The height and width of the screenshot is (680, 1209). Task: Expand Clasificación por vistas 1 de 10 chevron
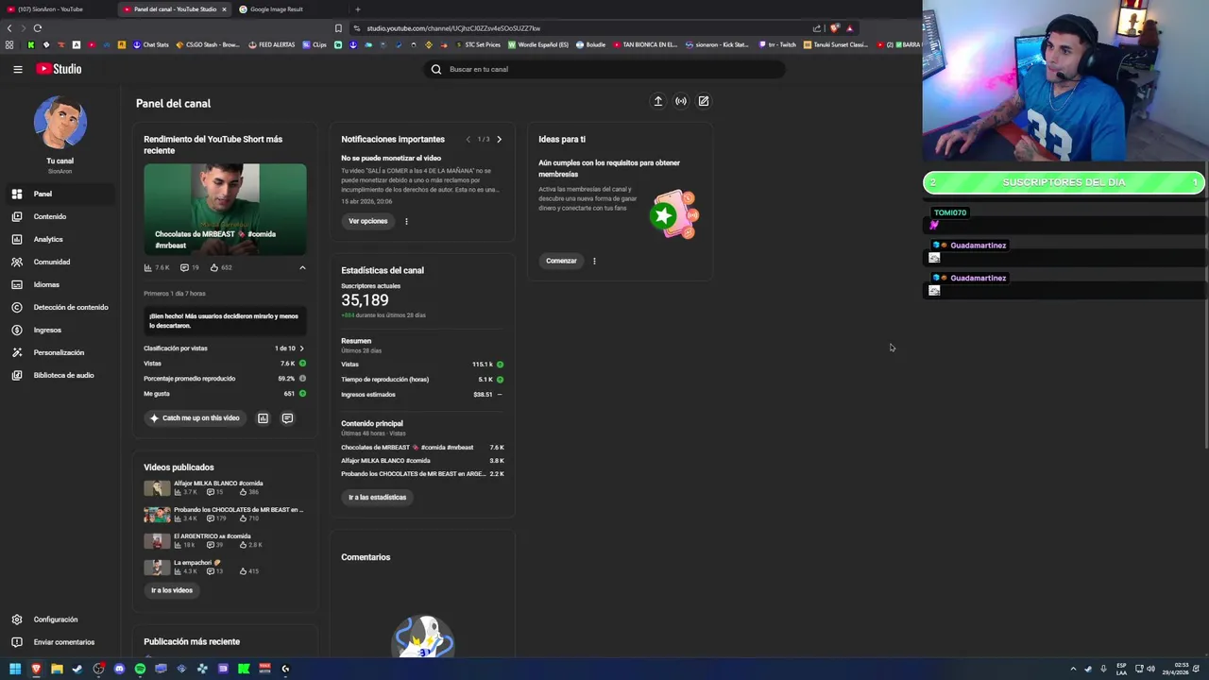301,348
